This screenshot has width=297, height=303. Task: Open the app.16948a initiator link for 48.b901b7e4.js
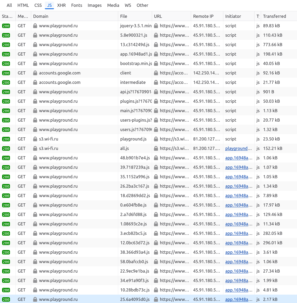click(239, 158)
